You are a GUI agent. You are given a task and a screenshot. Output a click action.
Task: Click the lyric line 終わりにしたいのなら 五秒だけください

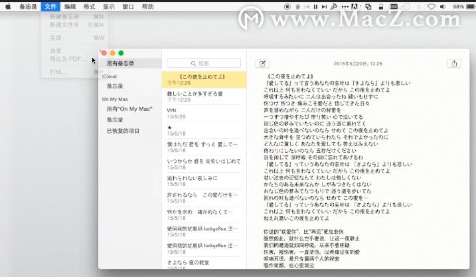(309, 150)
